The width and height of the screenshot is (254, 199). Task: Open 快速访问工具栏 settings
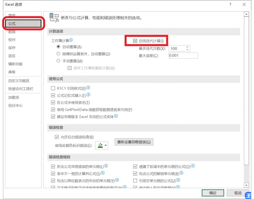pos(21,89)
